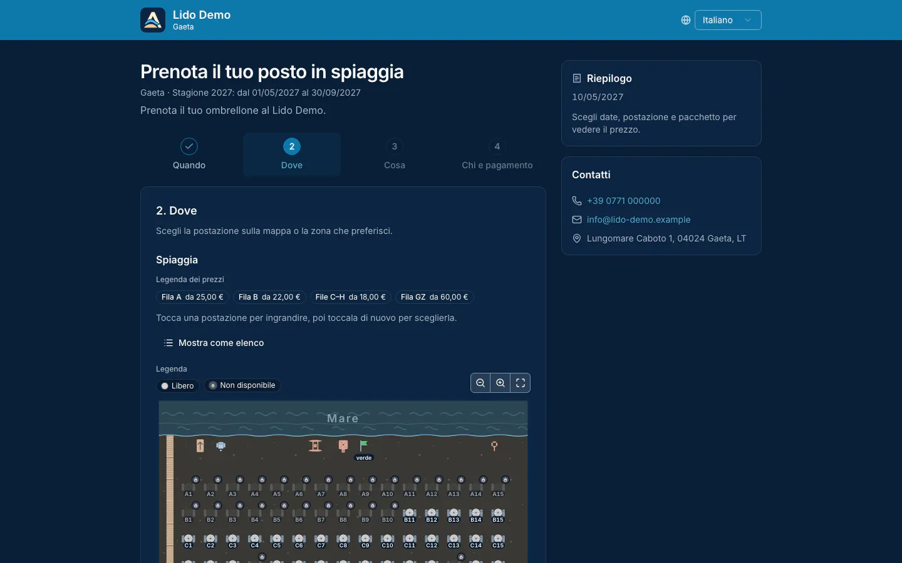Click the Fila GZ da 60,00 € chip

[434, 297]
